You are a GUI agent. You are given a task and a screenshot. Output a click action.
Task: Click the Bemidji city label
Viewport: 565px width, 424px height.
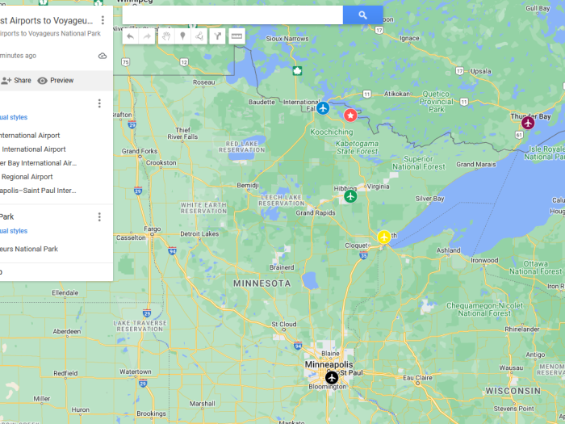(x=248, y=185)
